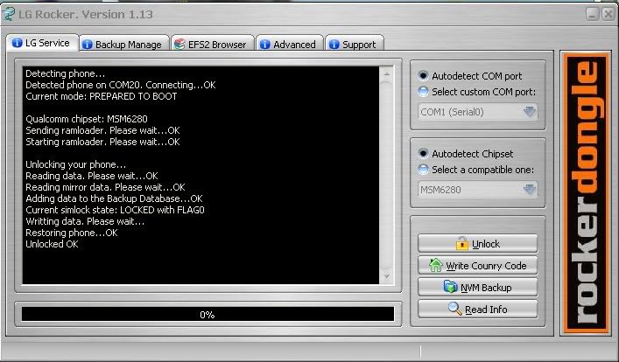The image size is (619, 362).
Task: Click 'Adding data to the Backup Database' line
Action: (x=114, y=198)
